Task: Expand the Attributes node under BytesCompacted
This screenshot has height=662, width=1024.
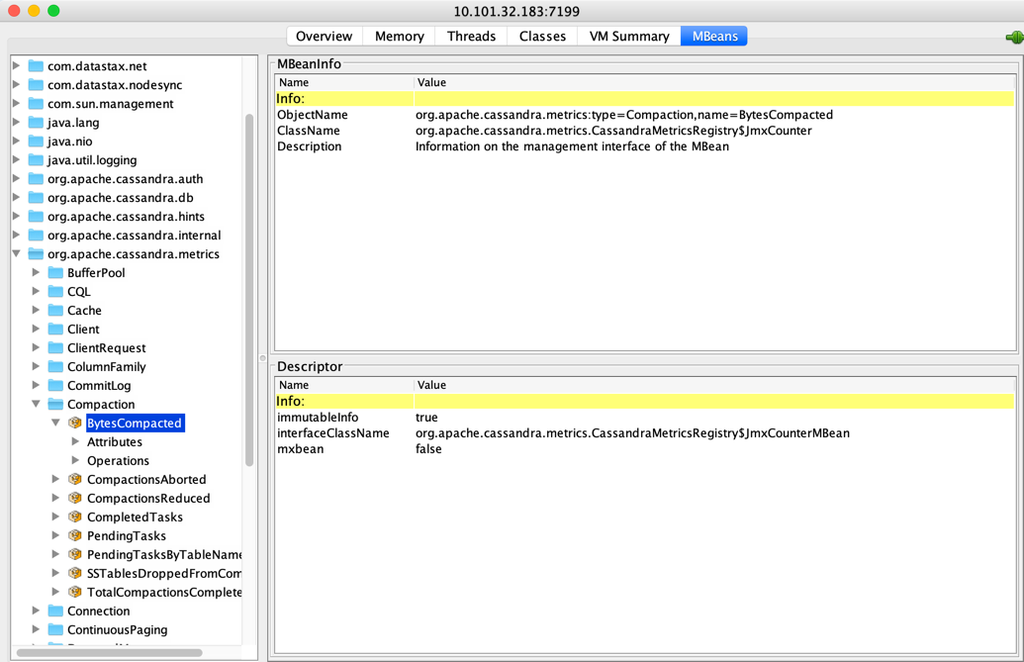Action: (76, 442)
